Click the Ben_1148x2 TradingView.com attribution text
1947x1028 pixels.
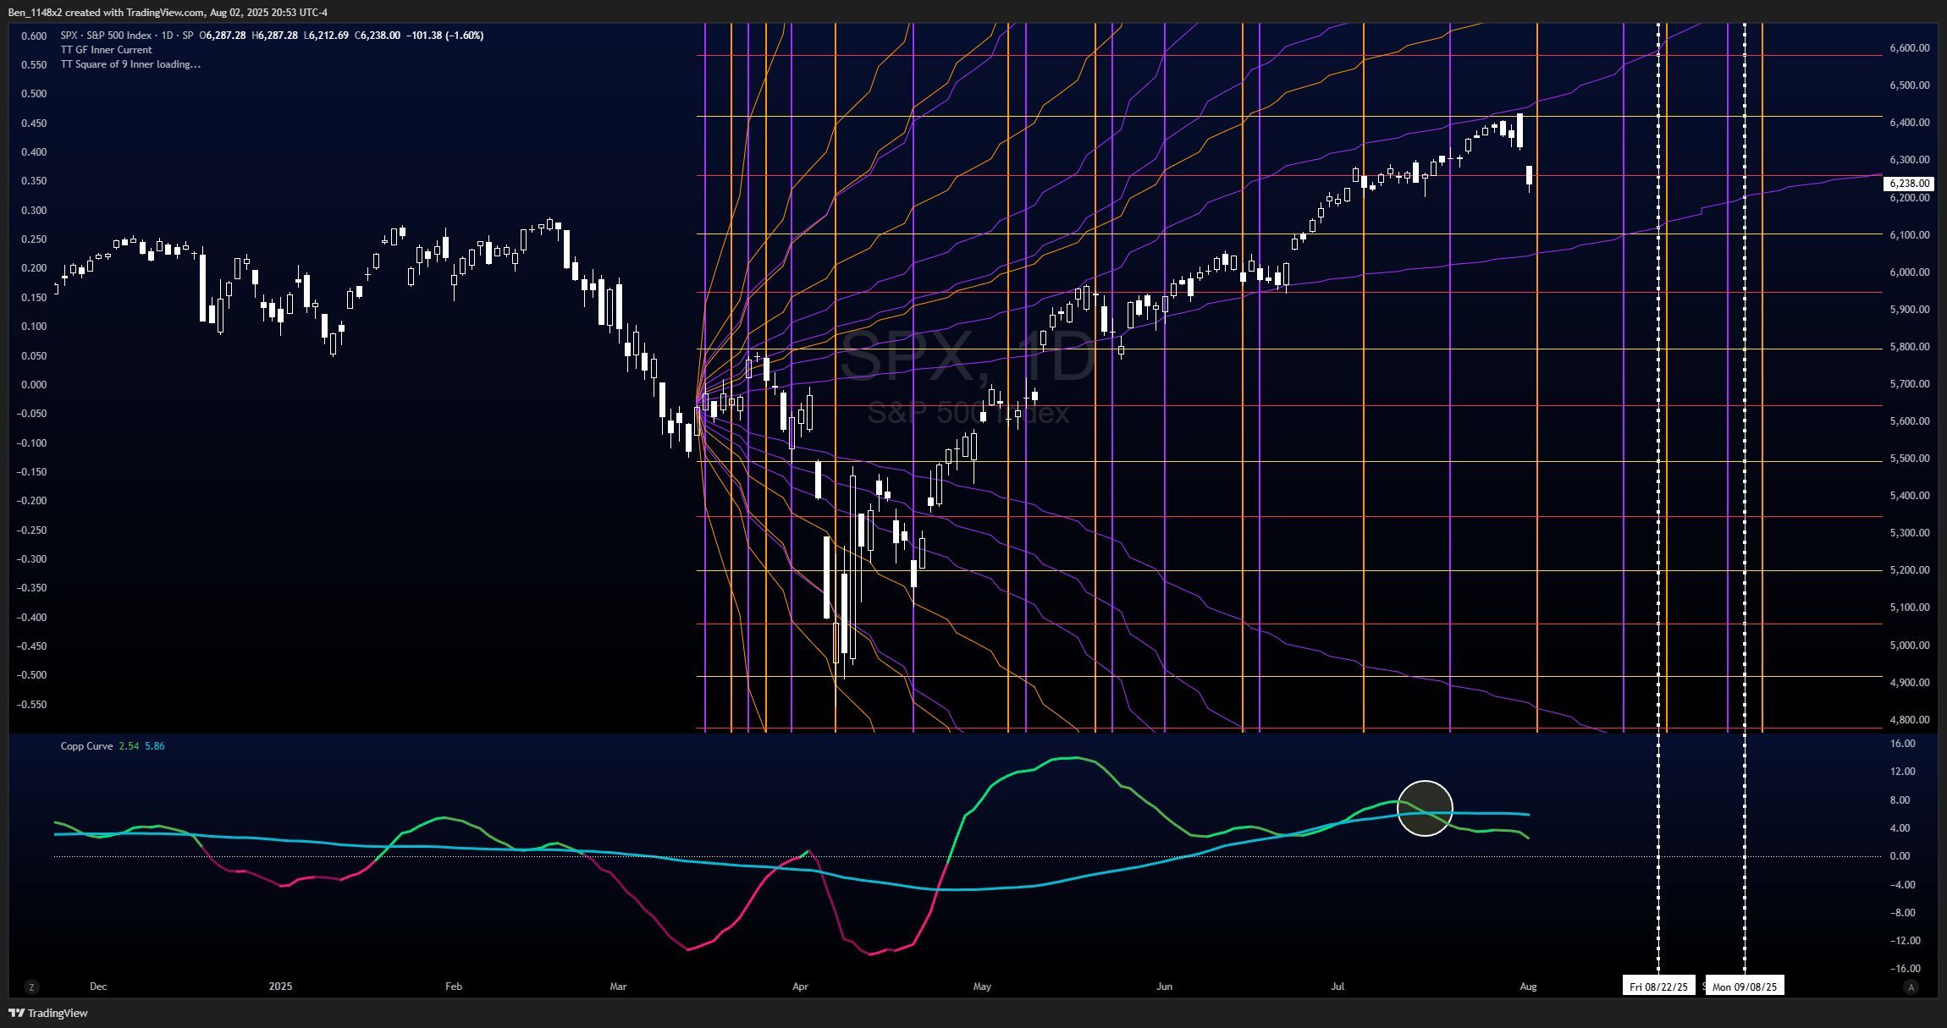pyautogui.click(x=168, y=12)
